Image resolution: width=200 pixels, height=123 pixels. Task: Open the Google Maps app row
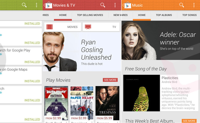(x=21, y=75)
